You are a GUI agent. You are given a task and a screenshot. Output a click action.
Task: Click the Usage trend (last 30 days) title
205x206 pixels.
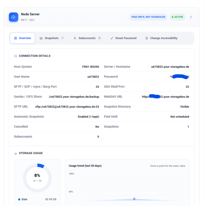point(85,166)
